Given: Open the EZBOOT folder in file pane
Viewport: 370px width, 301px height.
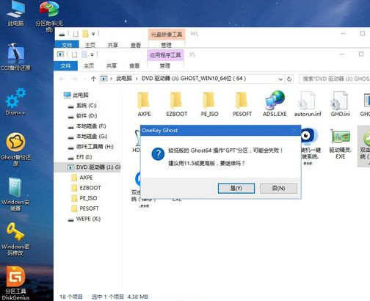Looking at the screenshot, I should (176, 104).
